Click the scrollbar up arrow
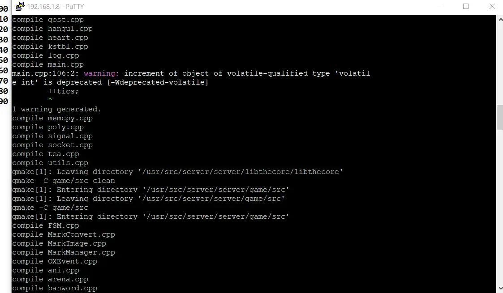503x293 pixels. click(500, 20)
